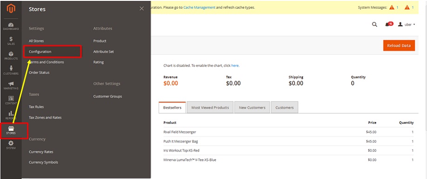Click the Quantity column header in table
The height and width of the screenshot is (179, 427).
pos(407,122)
